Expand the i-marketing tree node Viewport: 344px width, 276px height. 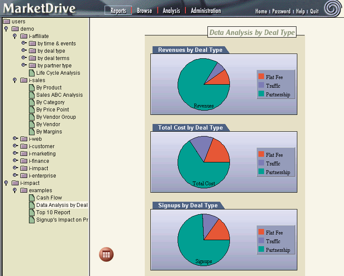pyautogui.click(x=16, y=153)
